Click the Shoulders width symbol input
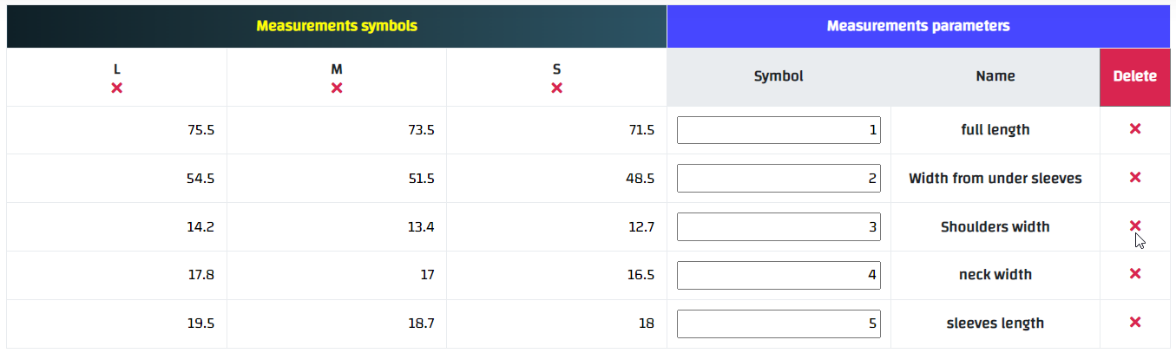 point(779,227)
